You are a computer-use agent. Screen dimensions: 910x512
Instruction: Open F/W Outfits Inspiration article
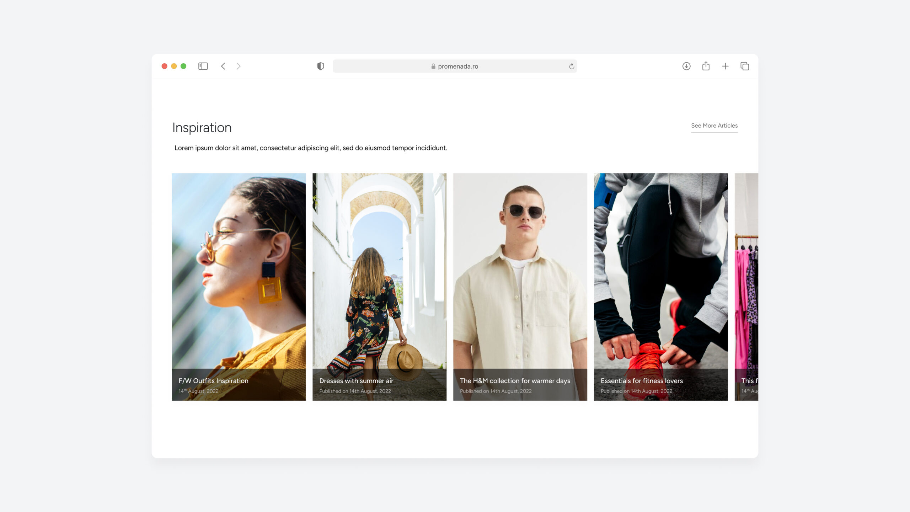tap(213, 381)
